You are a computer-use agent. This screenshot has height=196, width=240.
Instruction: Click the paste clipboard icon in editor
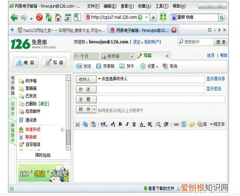click(x=93, y=124)
